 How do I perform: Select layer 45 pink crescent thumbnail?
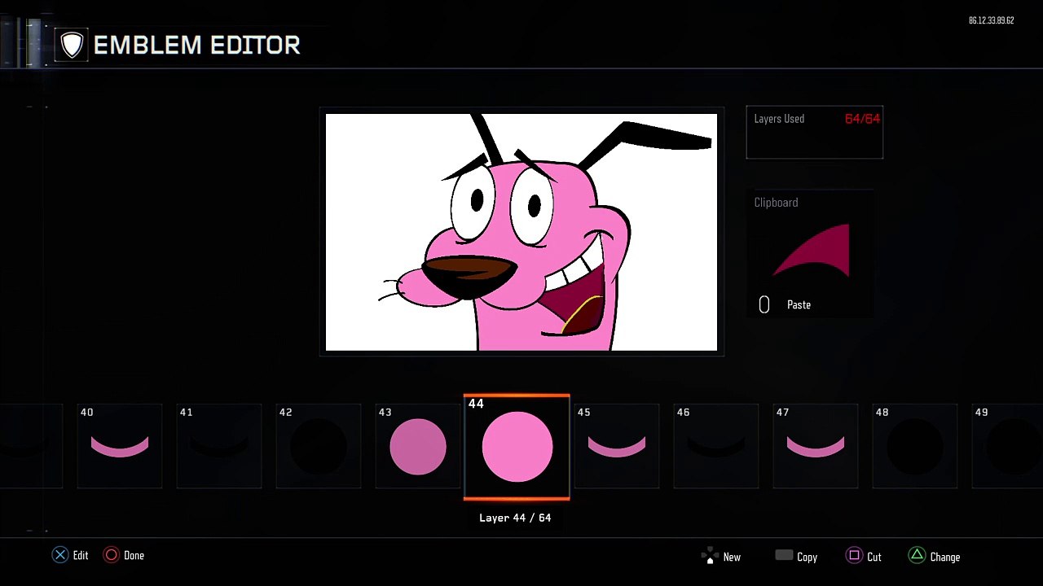(617, 446)
